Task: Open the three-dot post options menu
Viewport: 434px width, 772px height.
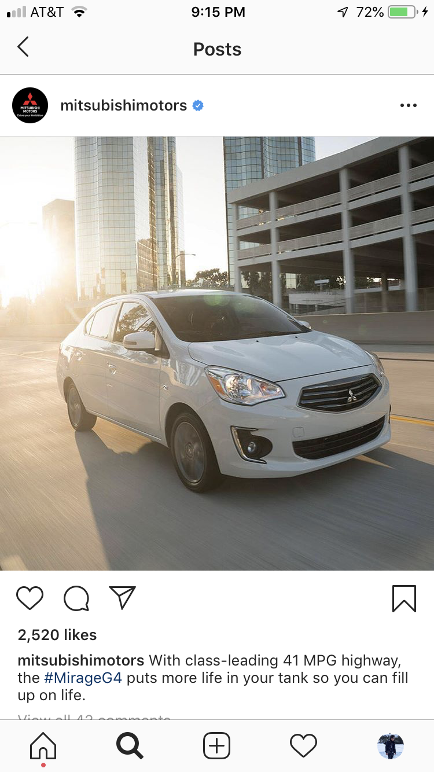Action: [x=408, y=105]
